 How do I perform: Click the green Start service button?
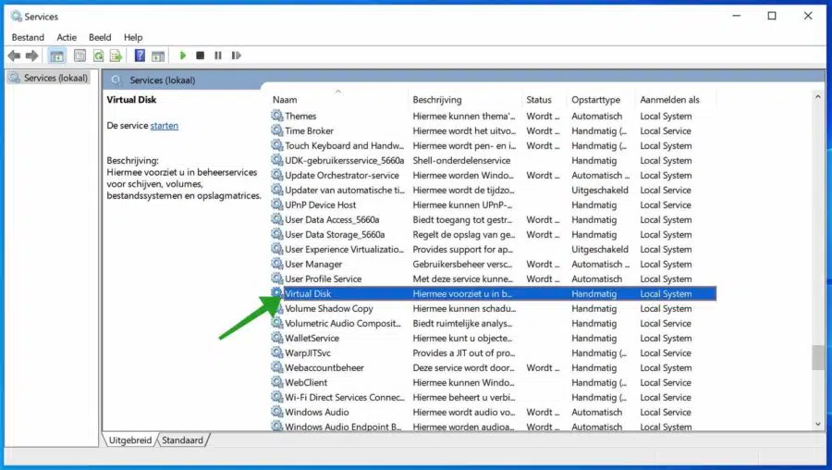click(183, 56)
